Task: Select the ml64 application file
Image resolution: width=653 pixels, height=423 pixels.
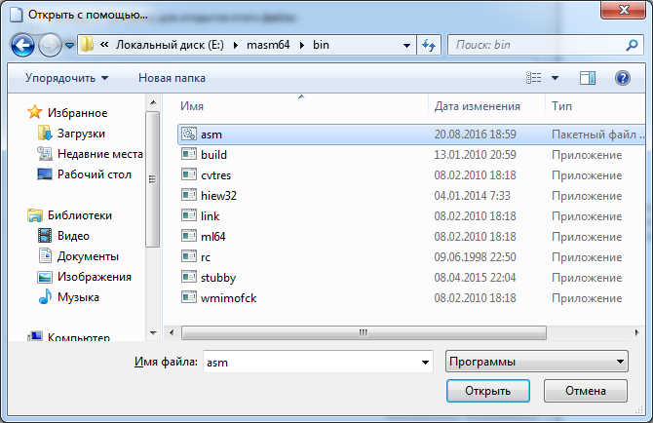Action: coord(212,236)
